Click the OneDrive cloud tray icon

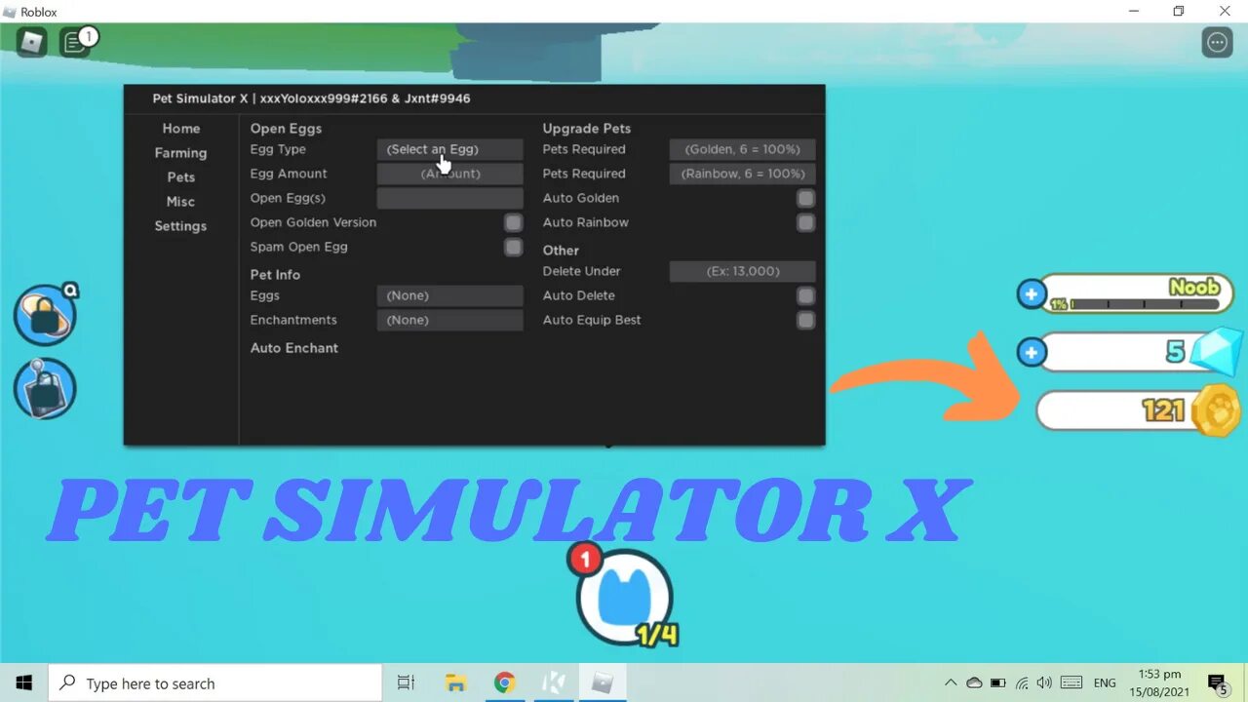point(974,682)
